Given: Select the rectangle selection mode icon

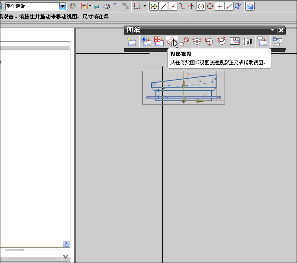Looking at the screenshot, I should click(x=137, y=6).
